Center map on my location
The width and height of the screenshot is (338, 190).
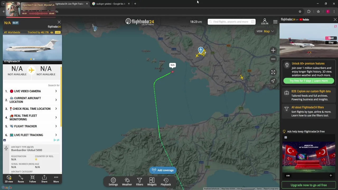[273, 81]
